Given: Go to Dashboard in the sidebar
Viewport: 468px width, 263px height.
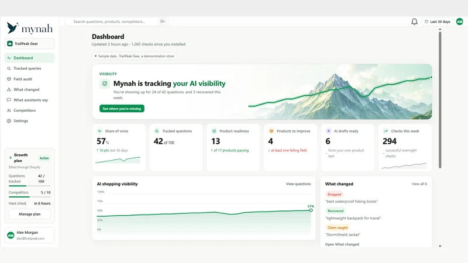Looking at the screenshot, I should (x=30, y=58).
